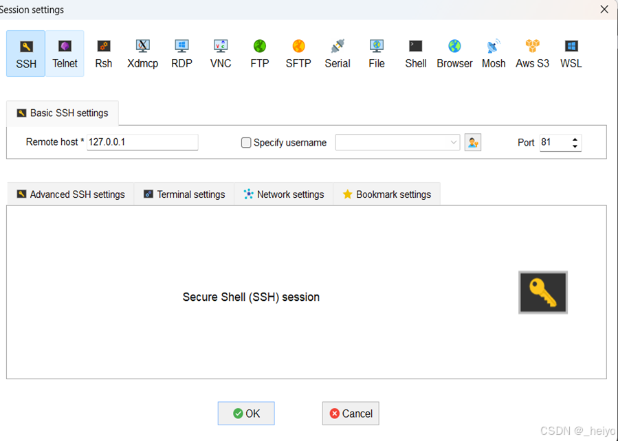
Task: Click the Remote host input field
Action: click(142, 142)
